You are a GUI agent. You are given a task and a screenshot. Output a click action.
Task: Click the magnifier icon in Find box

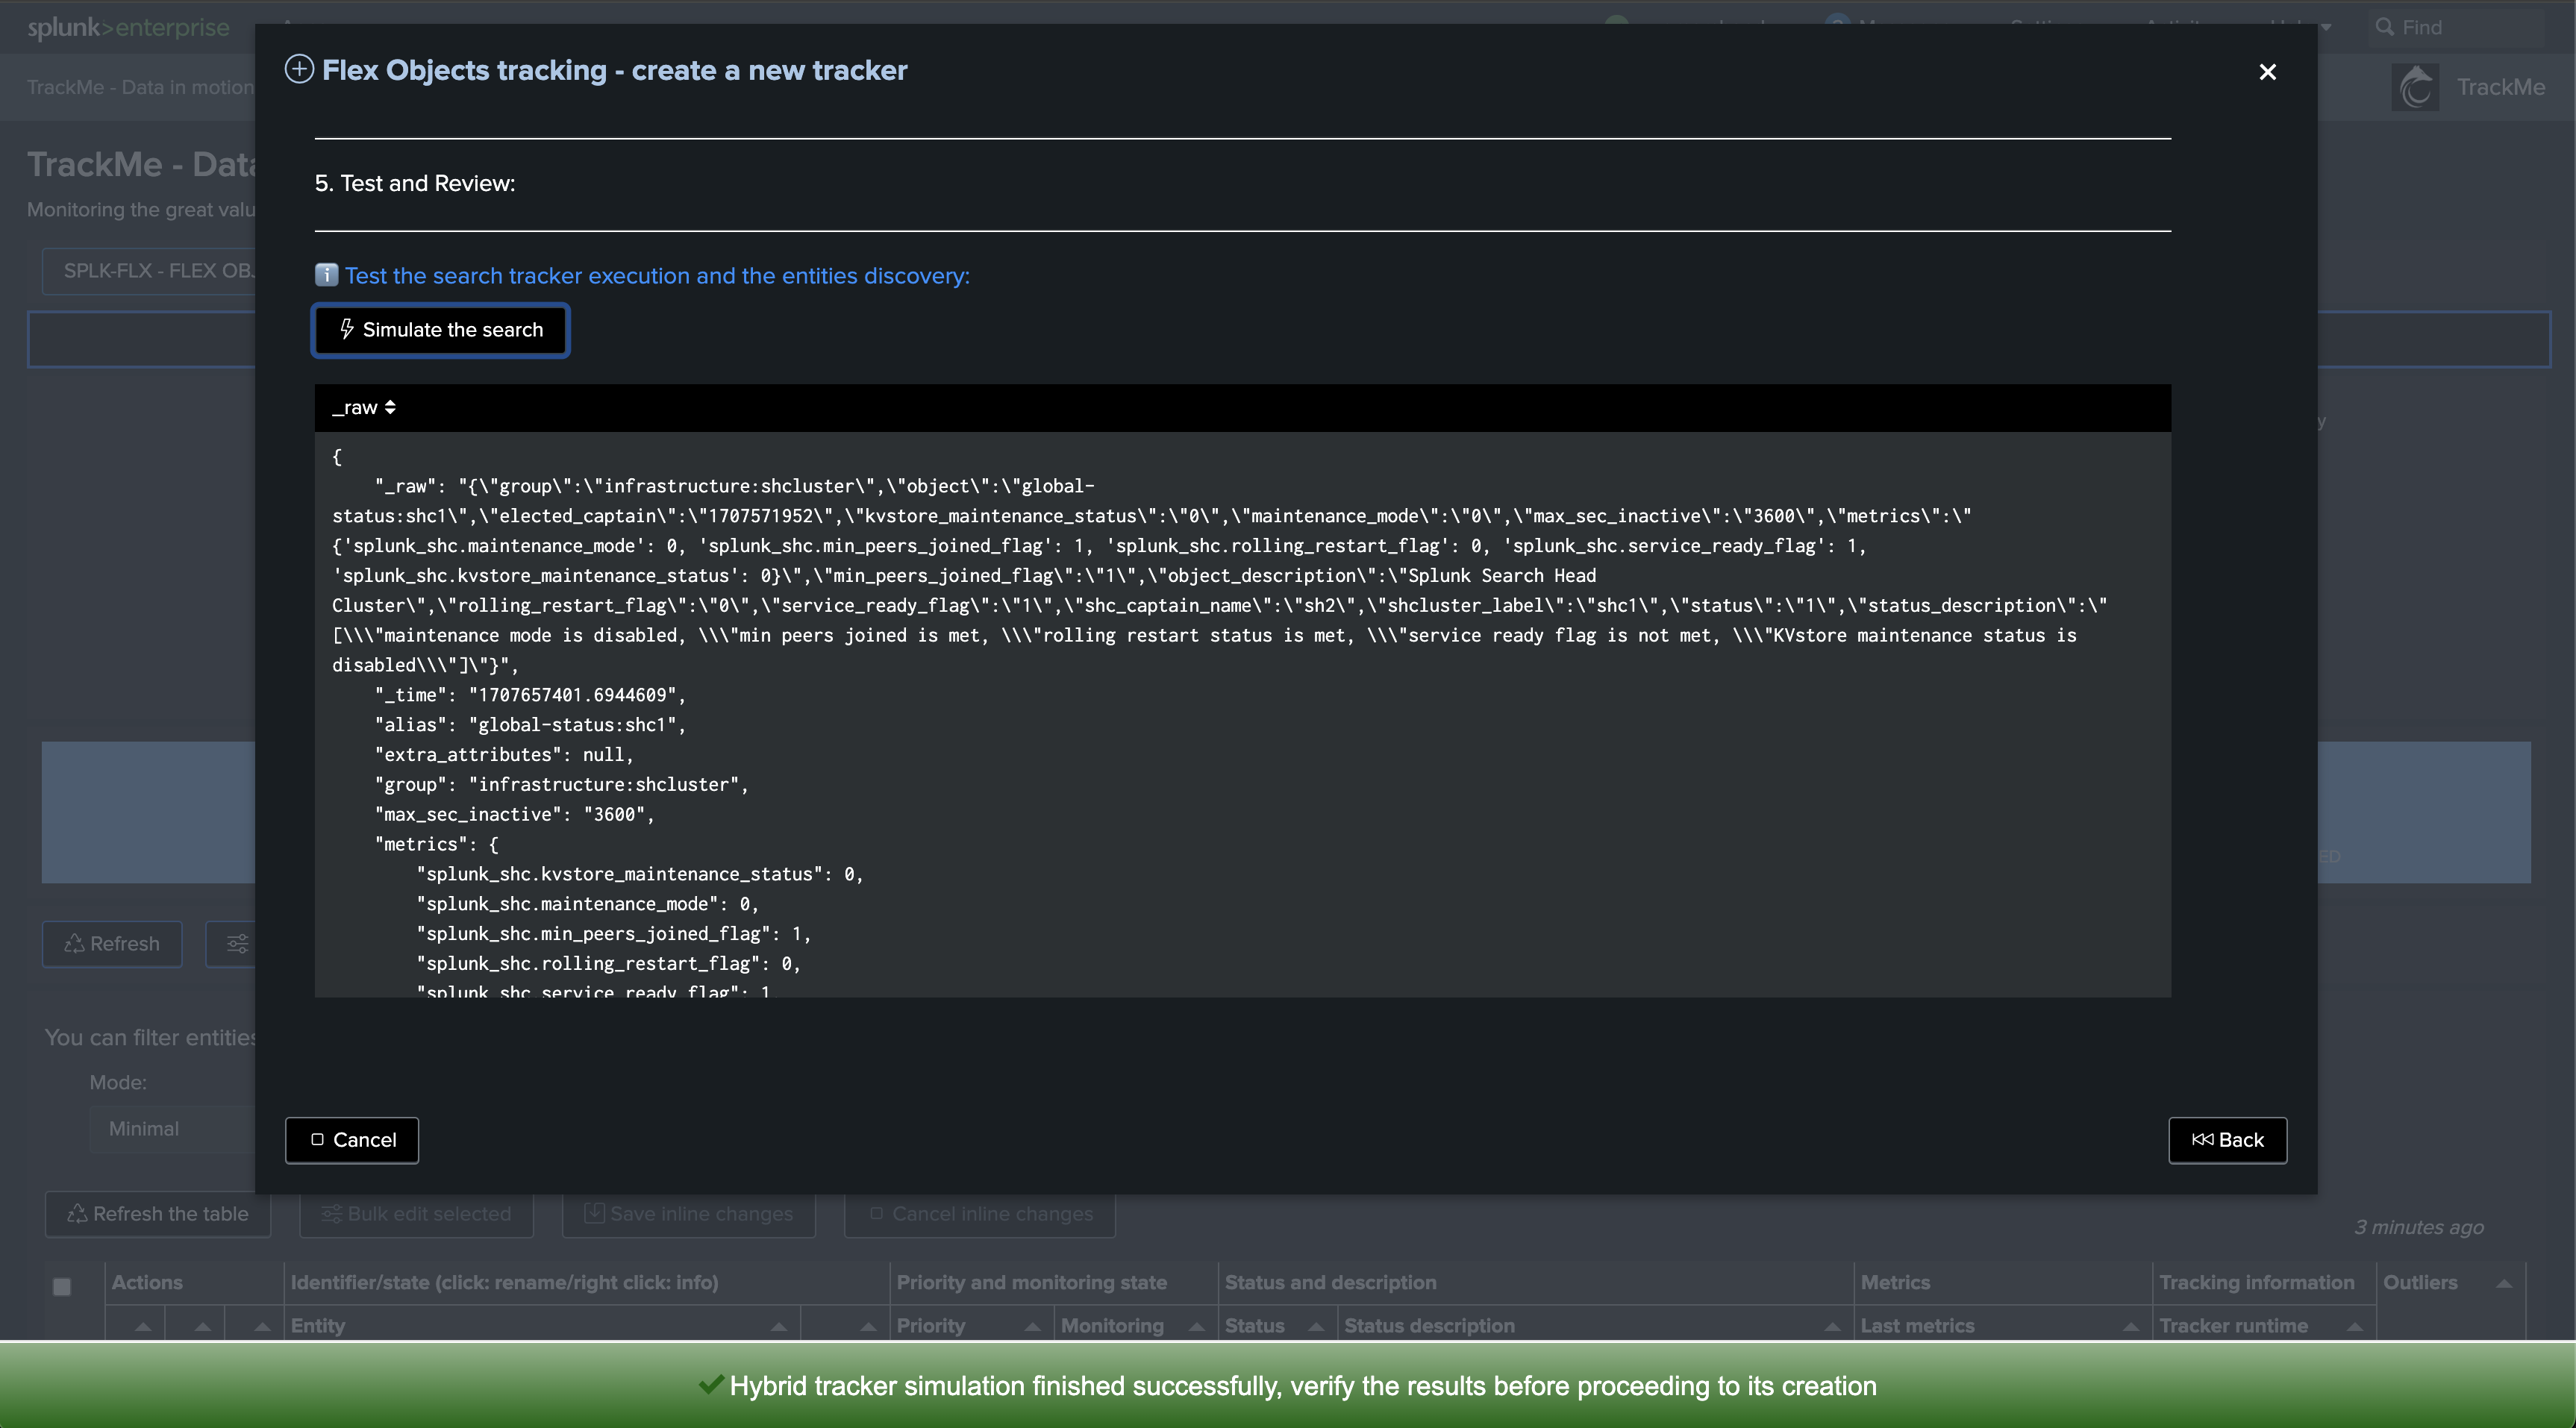[x=2385, y=27]
